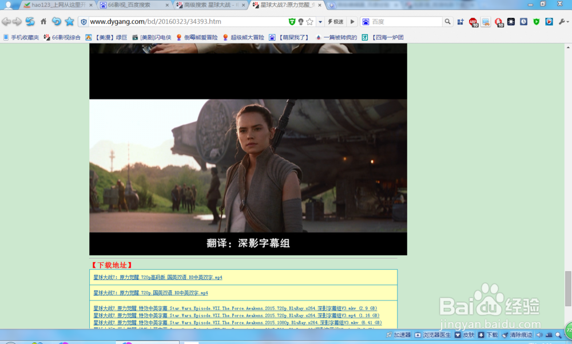Open the 【萌屎我了】 bookmark

[x=289, y=37]
